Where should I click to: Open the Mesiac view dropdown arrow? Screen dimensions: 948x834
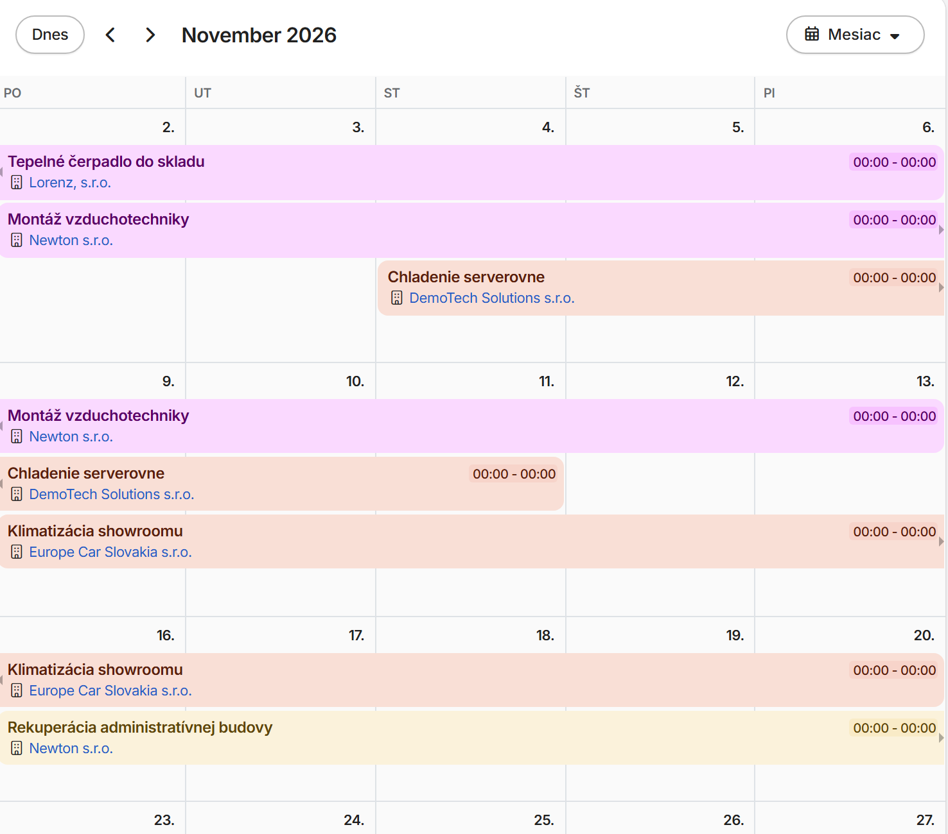pyautogui.click(x=895, y=36)
